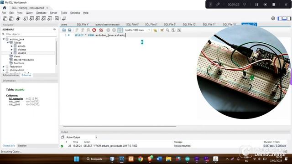This screenshot has width=292, height=164.
Task: Toggle invisible characters display icon
Action: point(173,30)
